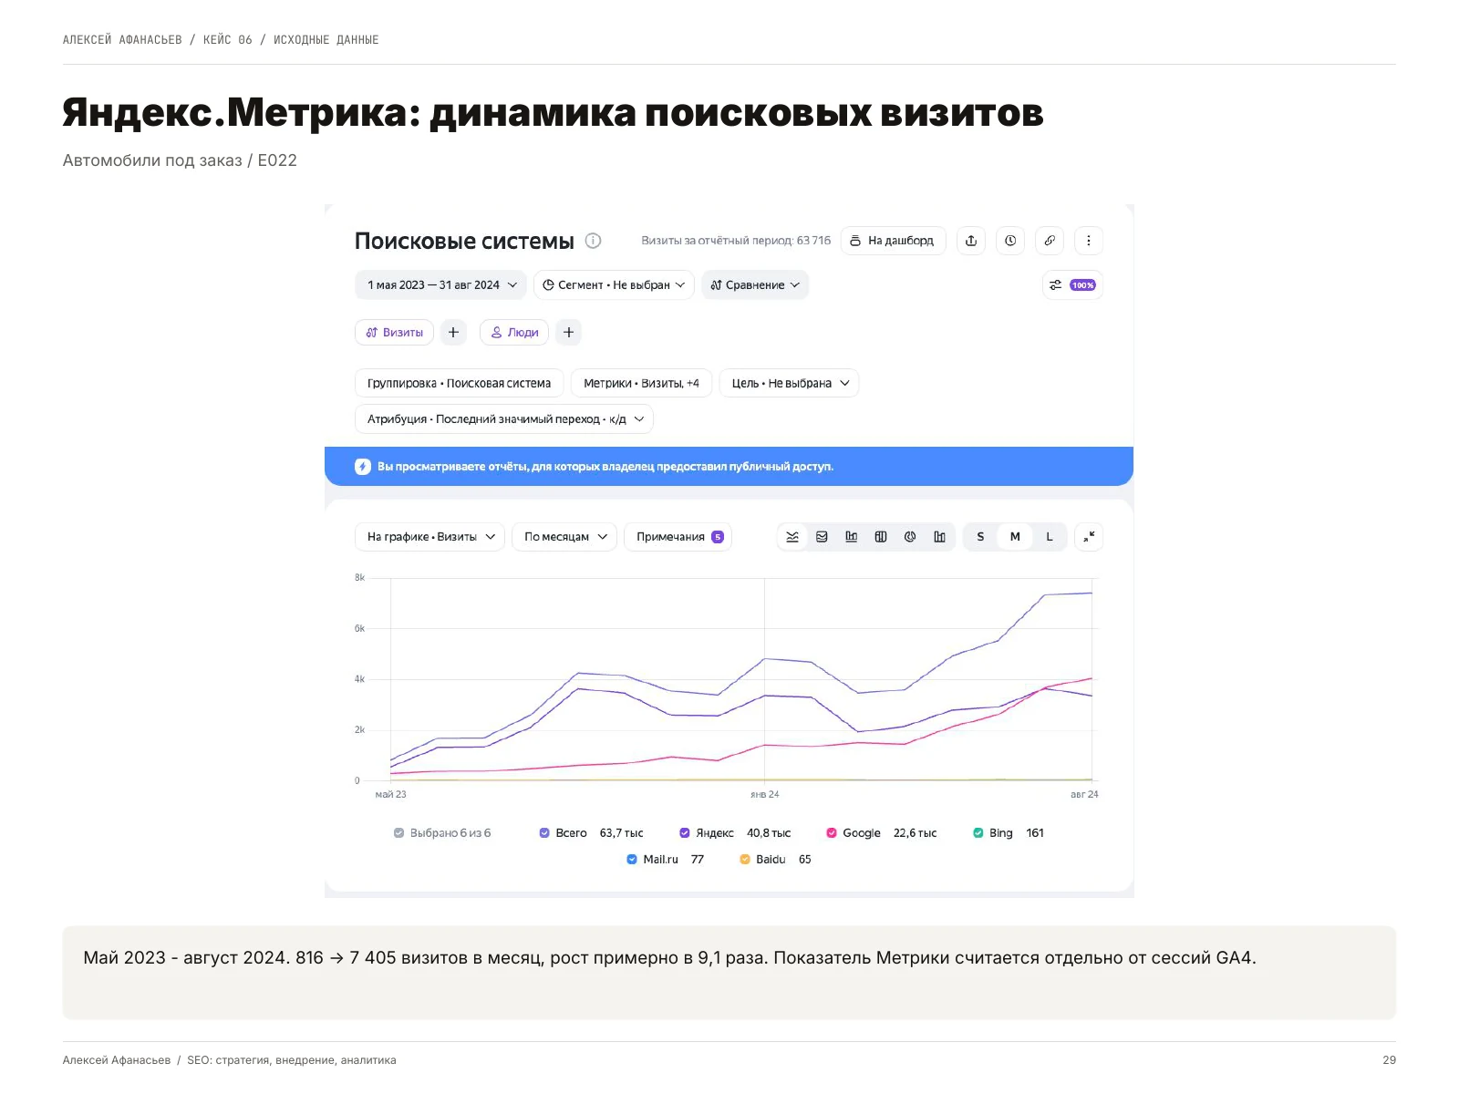This screenshot has height=1094, width=1459.
Task: Click the info icon beside Поисковые системы
Action: tap(593, 241)
